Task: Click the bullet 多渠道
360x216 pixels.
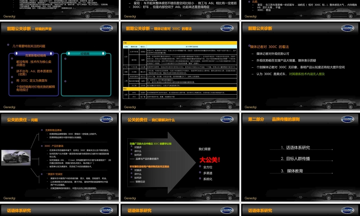Action: coord(208,173)
